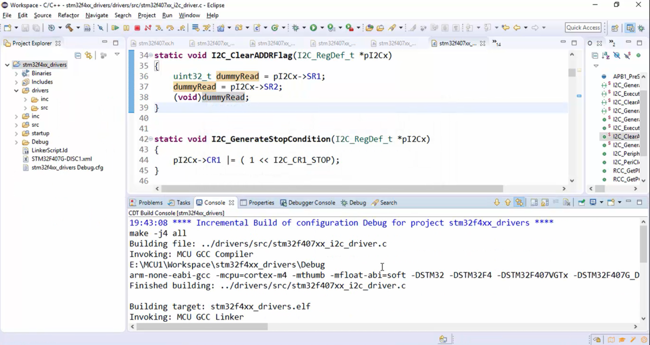The height and width of the screenshot is (345, 650).
Task: Open the Refactor menu
Action: point(68,15)
